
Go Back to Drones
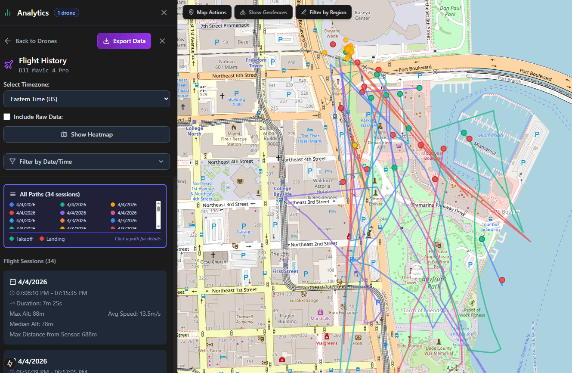(x=31, y=41)
